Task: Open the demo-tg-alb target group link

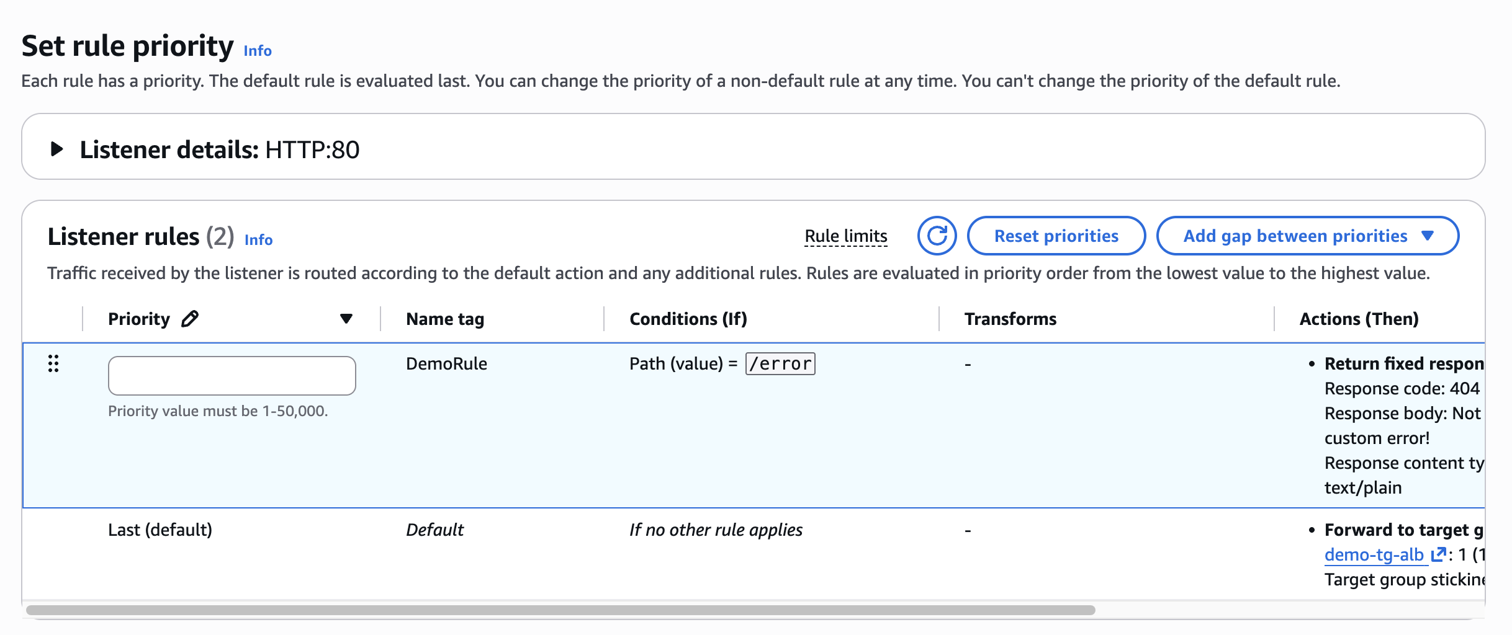Action: (x=1374, y=554)
